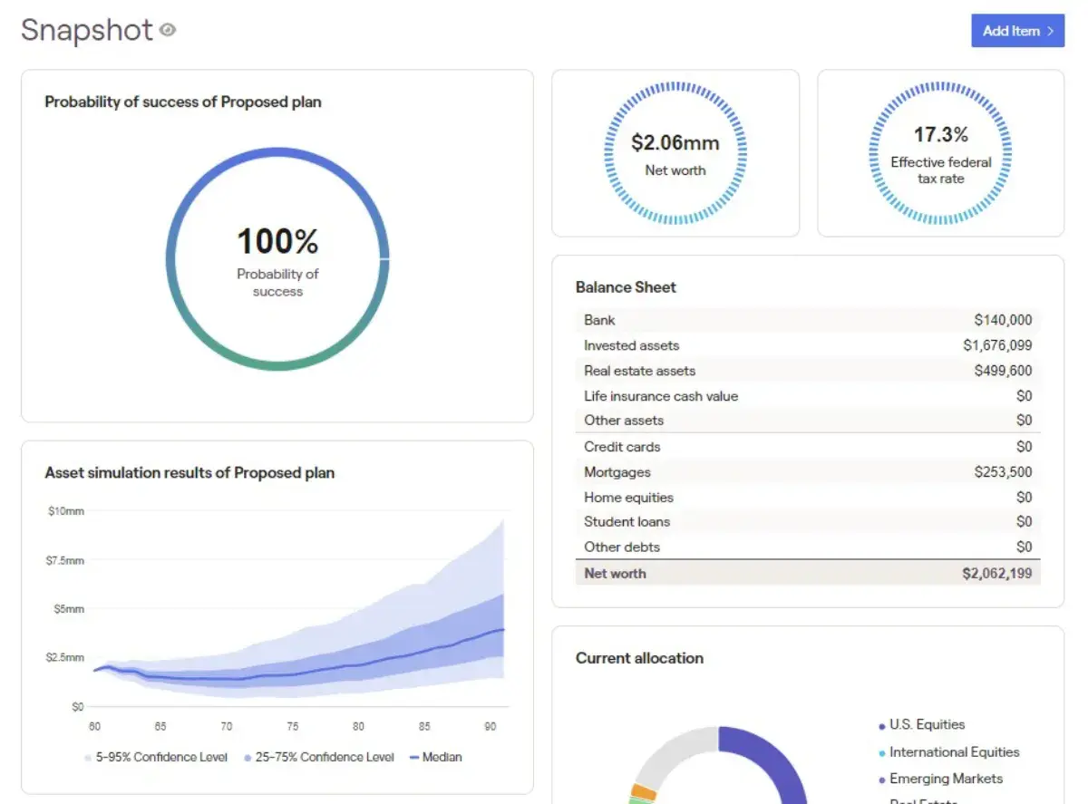Select the Real estate assets row
The height and width of the screenshot is (804, 1088).
pyautogui.click(x=807, y=371)
